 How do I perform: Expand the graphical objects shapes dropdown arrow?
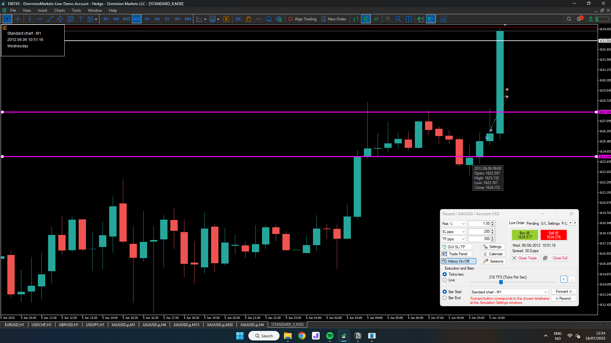96,19
